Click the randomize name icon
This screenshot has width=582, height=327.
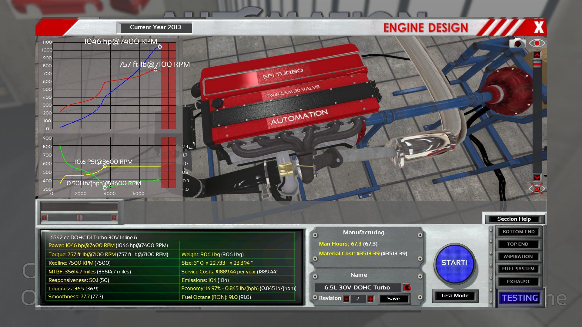407,287
